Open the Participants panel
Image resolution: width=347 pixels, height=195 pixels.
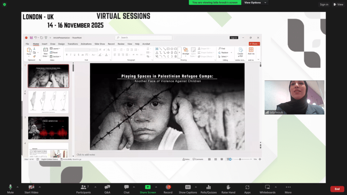[84, 188]
